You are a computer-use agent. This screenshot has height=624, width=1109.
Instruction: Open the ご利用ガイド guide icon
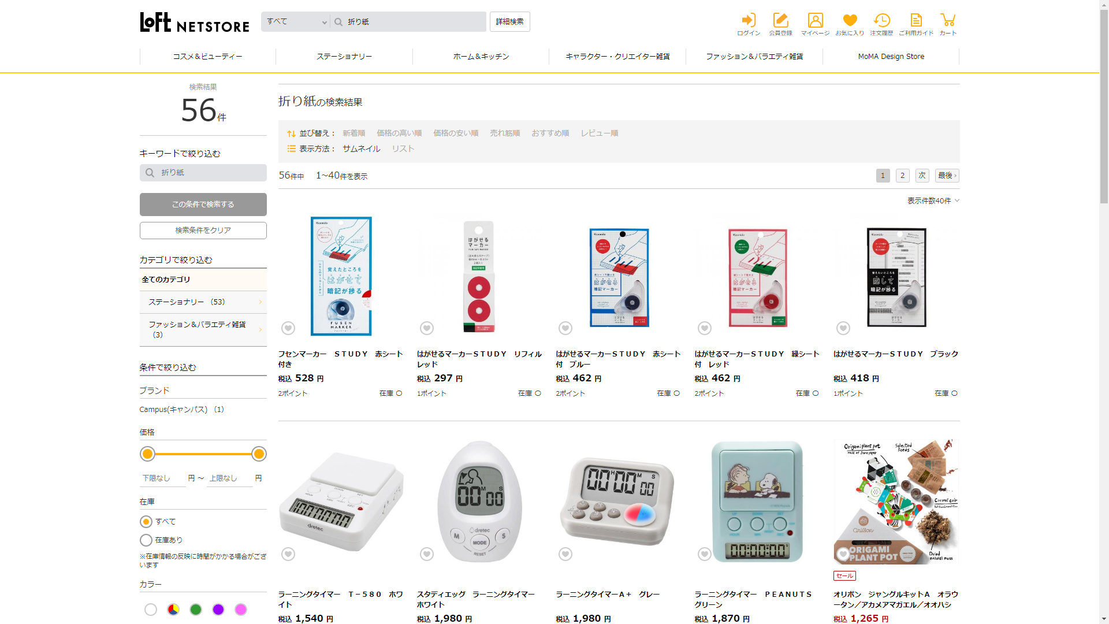pos(916,24)
